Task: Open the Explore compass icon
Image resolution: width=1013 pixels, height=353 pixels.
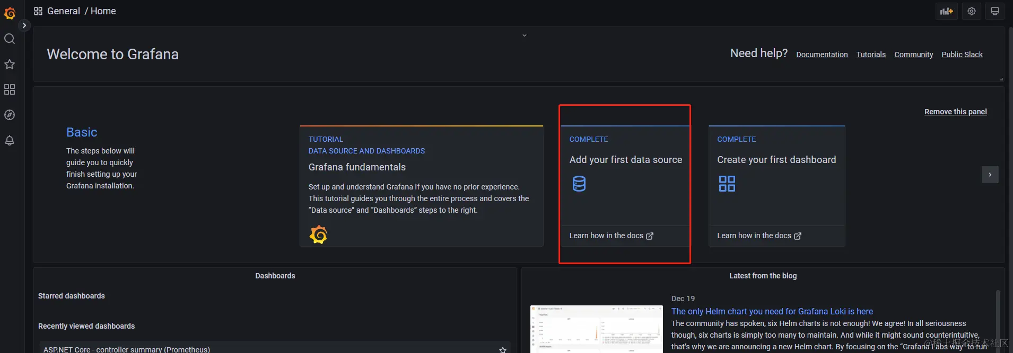Action: pyautogui.click(x=10, y=115)
